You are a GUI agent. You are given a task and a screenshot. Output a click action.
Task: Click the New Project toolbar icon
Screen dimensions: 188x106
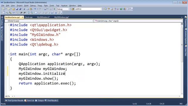pyautogui.click(x=4, y=9)
